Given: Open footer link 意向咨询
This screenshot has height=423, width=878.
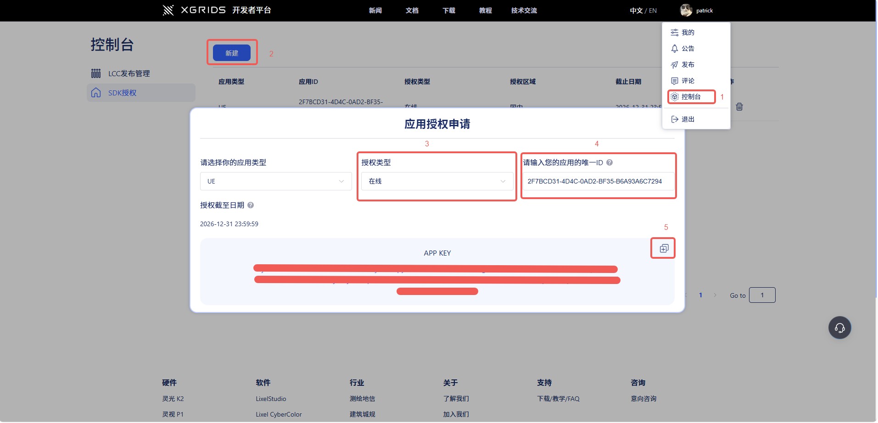Looking at the screenshot, I should click(x=643, y=399).
